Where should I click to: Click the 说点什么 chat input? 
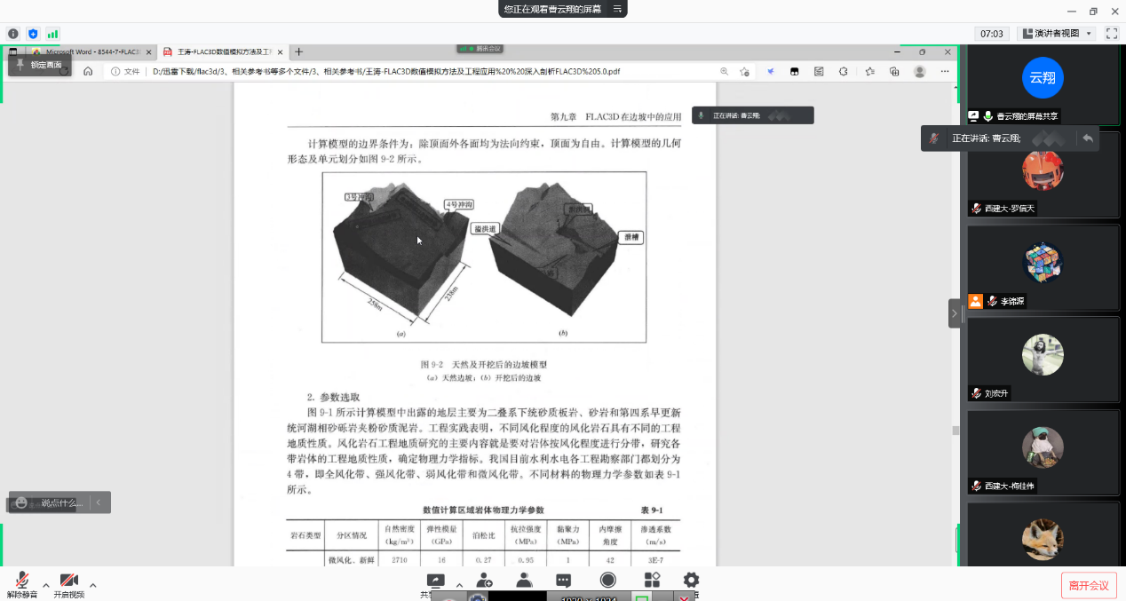pos(52,502)
